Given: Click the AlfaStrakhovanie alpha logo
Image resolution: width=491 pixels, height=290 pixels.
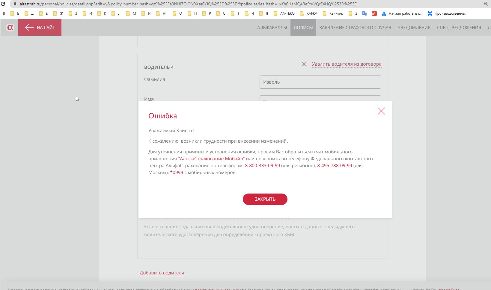Looking at the screenshot, I should (x=10, y=28).
